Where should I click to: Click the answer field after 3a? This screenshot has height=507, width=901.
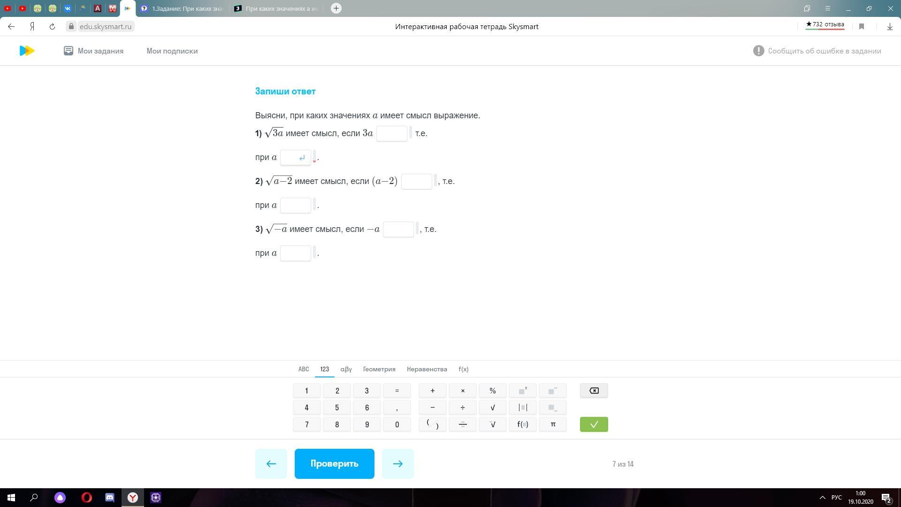tap(391, 133)
